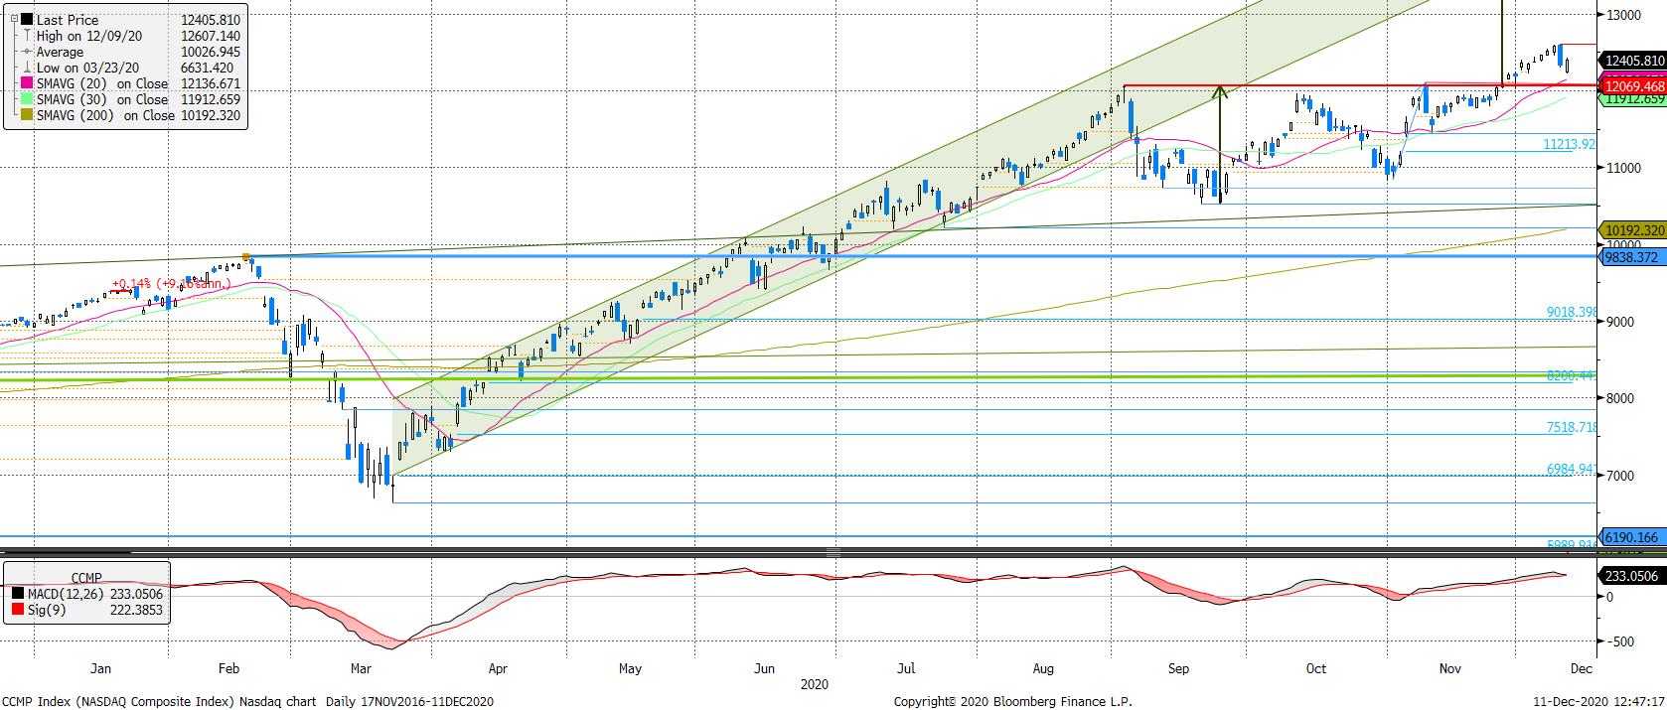Click the 'SMAVG (30) on Close' legend label

[x=102, y=99]
